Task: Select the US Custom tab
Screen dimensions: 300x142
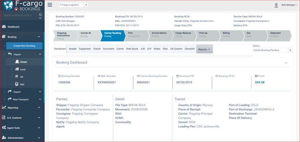Action: click(x=176, y=49)
